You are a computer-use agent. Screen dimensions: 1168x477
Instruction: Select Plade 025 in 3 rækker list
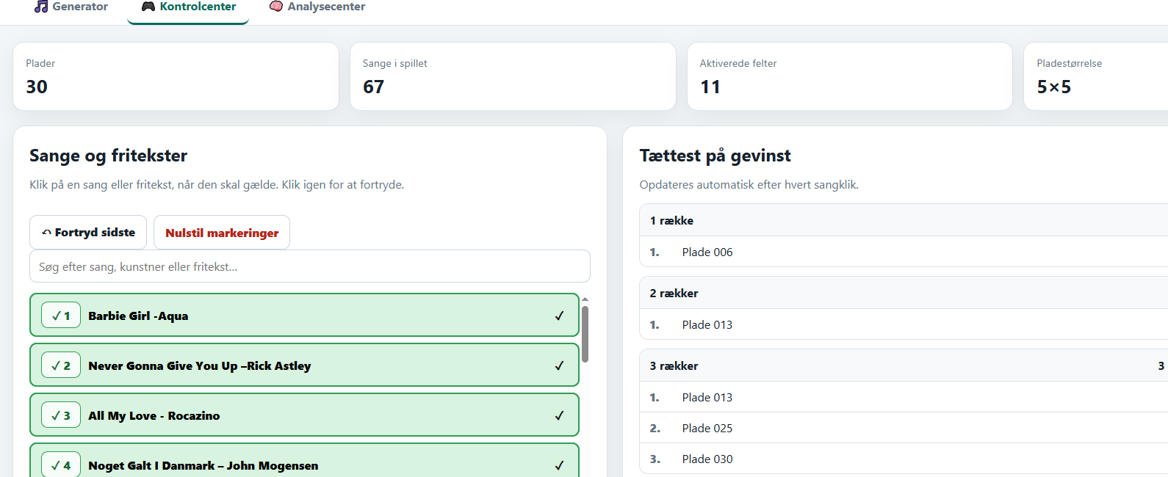[904, 428]
